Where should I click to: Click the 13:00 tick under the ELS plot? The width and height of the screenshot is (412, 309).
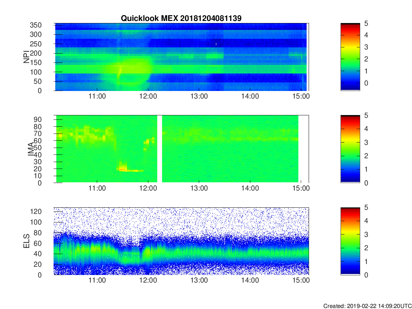(199, 281)
